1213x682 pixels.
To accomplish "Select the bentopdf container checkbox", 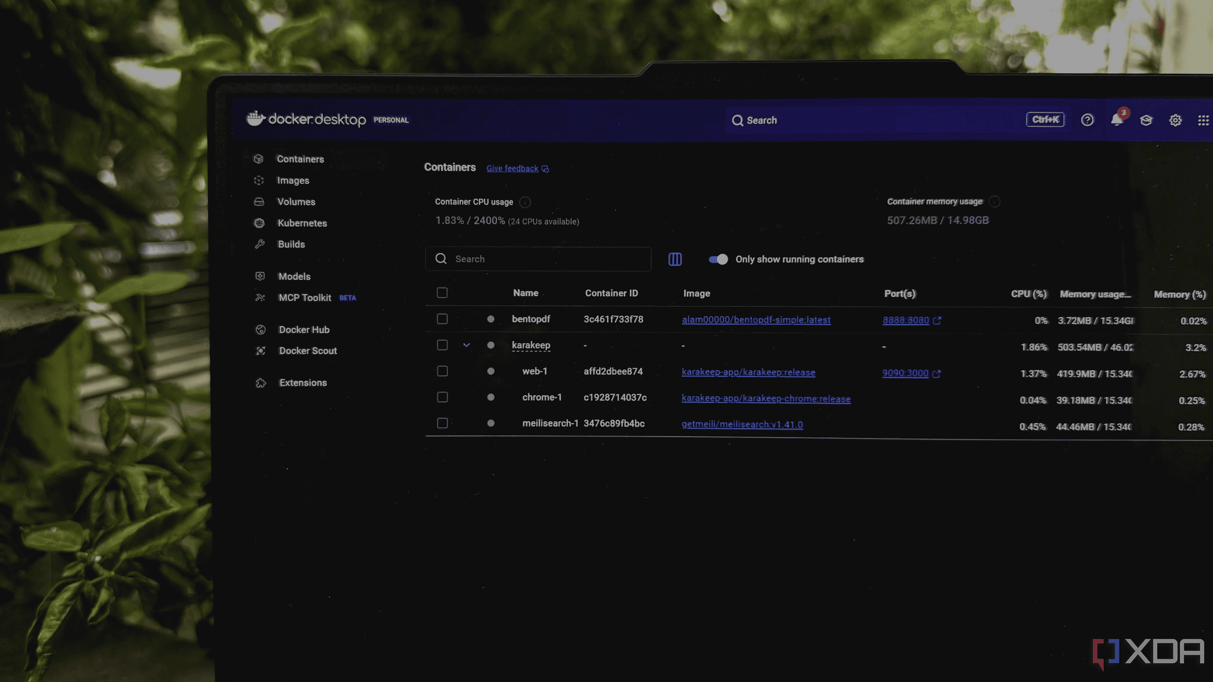I will click(442, 319).
